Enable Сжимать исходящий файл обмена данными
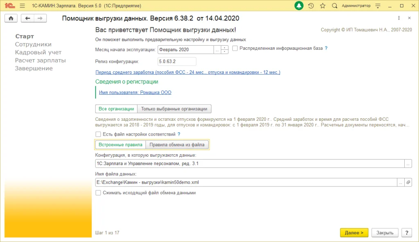Image resolution: width=419 pixels, height=242 pixels. tap(98, 193)
